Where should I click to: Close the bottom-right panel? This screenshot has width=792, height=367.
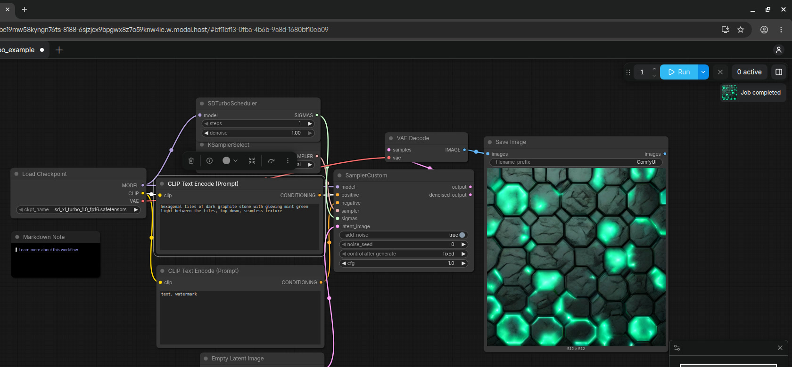click(x=780, y=348)
